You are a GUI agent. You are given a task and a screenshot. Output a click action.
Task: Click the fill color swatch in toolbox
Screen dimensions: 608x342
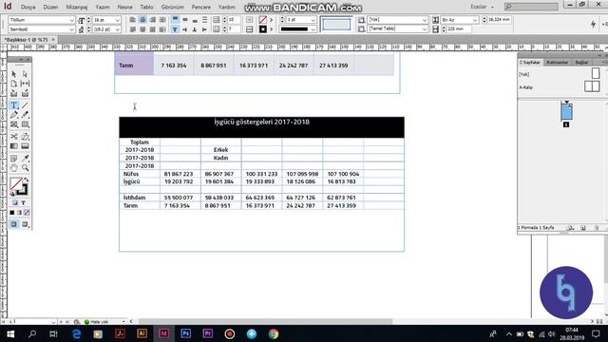click(x=16, y=183)
